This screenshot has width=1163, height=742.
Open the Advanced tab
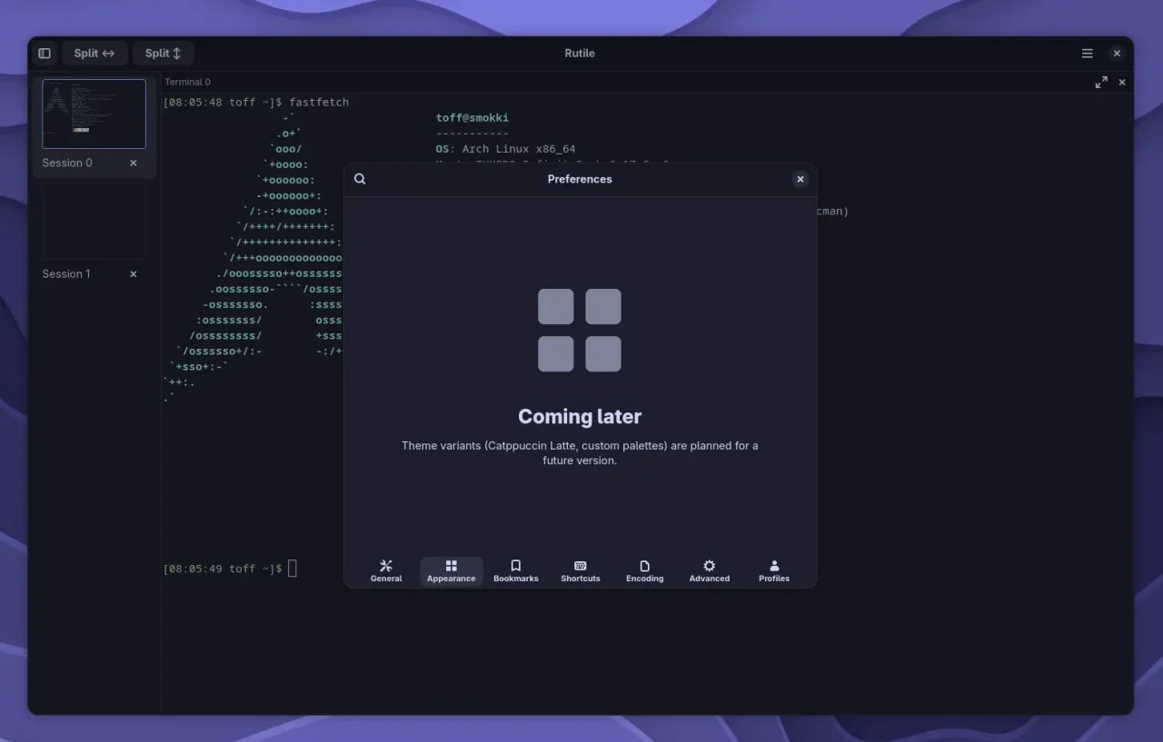710,571
